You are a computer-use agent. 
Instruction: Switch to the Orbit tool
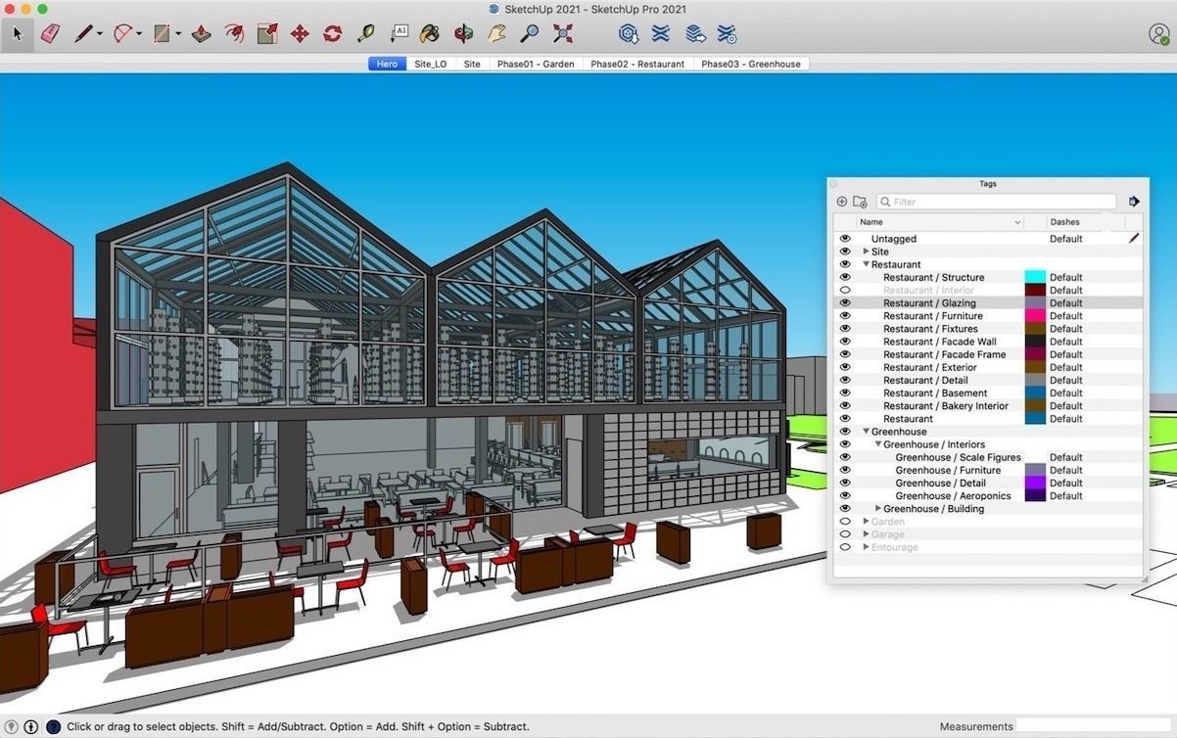(x=465, y=33)
